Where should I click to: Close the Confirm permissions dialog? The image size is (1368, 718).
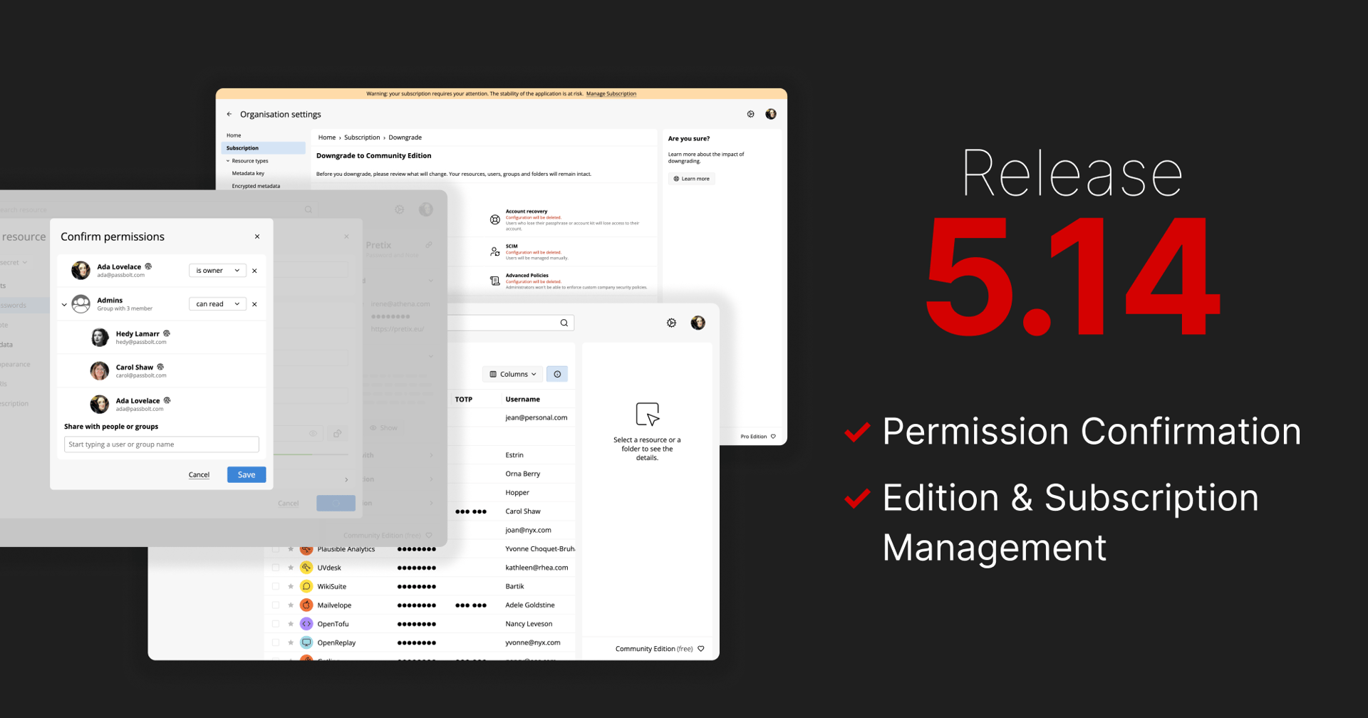(x=257, y=236)
